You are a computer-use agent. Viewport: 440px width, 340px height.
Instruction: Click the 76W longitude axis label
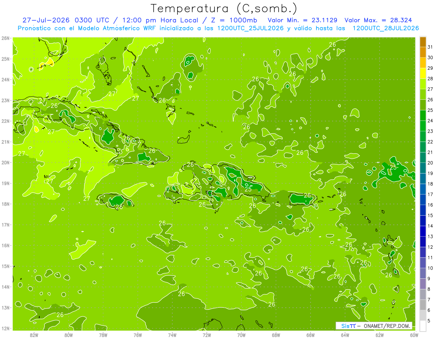coord(137,335)
